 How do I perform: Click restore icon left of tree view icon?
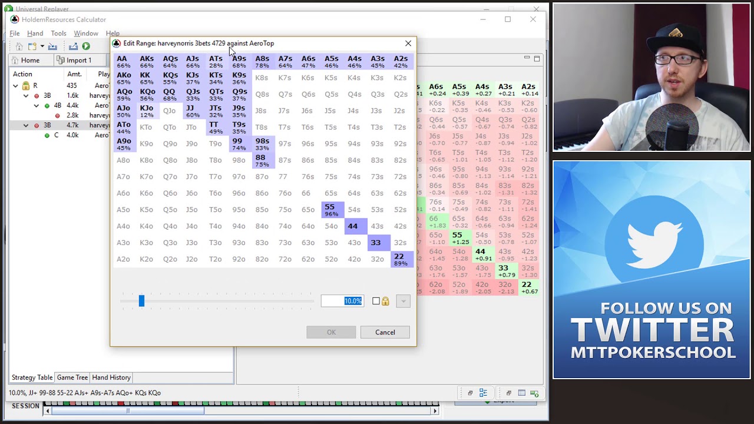coord(470,393)
